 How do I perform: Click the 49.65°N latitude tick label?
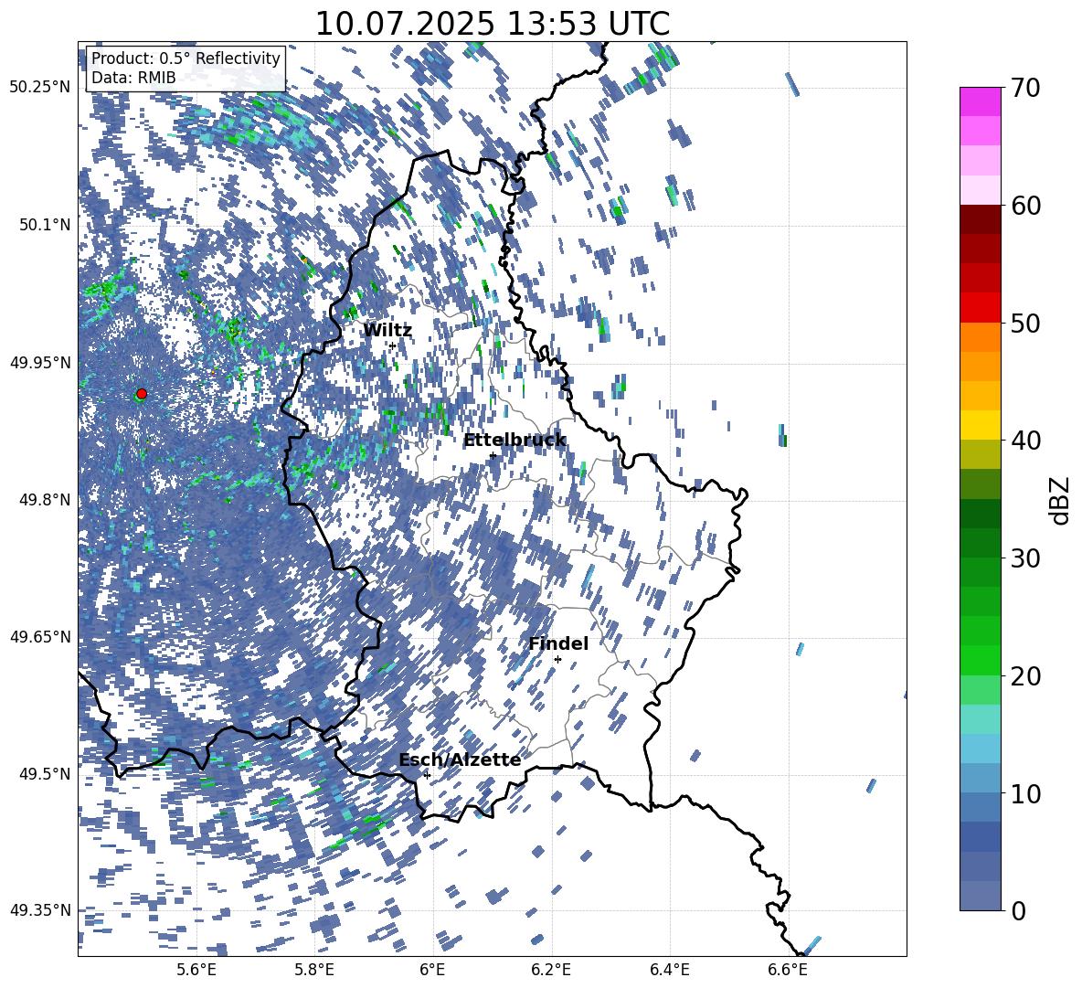pyautogui.click(x=40, y=636)
